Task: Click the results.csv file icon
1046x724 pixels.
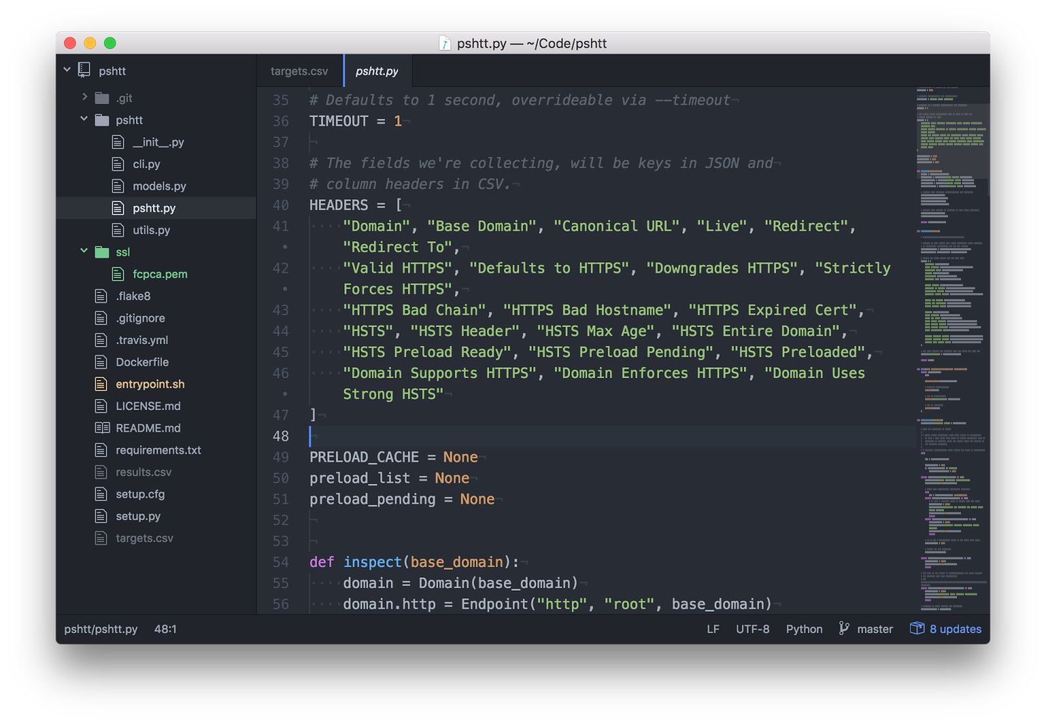Action: coord(101,472)
